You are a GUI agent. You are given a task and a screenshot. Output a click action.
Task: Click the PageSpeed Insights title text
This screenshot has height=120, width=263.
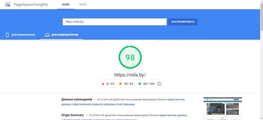tap(31, 5)
